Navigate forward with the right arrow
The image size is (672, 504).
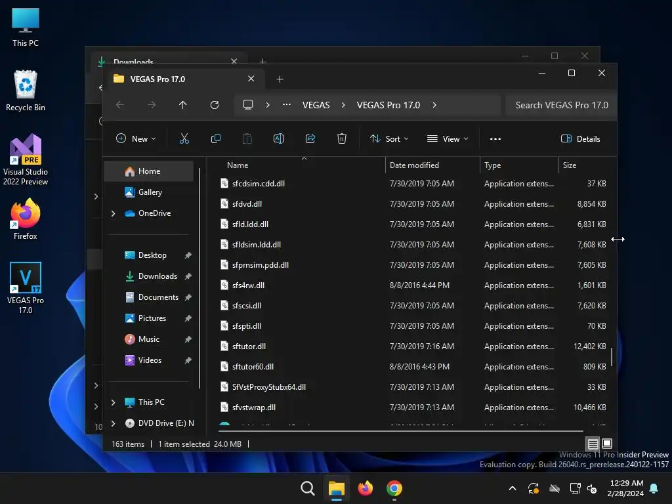(152, 105)
